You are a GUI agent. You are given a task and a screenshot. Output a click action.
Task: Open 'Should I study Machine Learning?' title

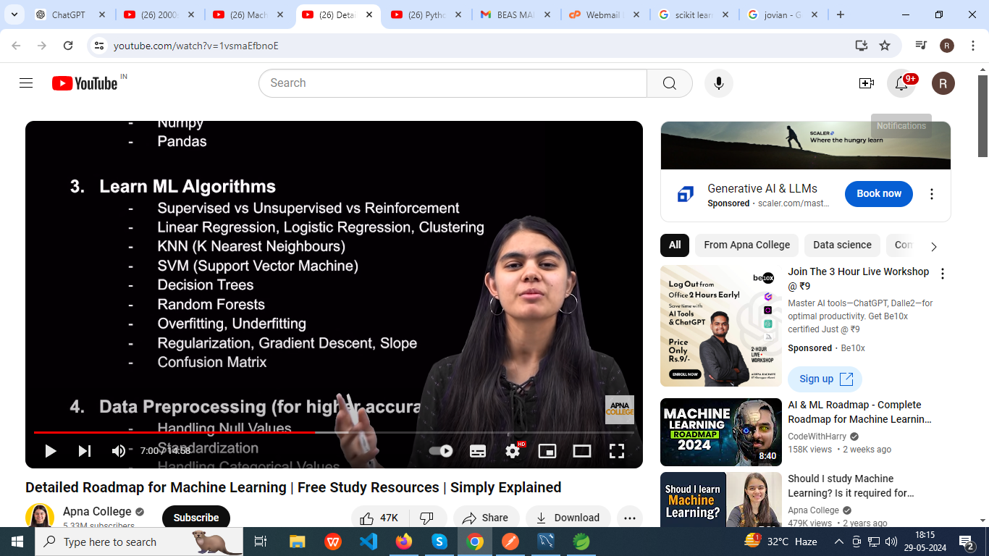pyautogui.click(x=851, y=486)
